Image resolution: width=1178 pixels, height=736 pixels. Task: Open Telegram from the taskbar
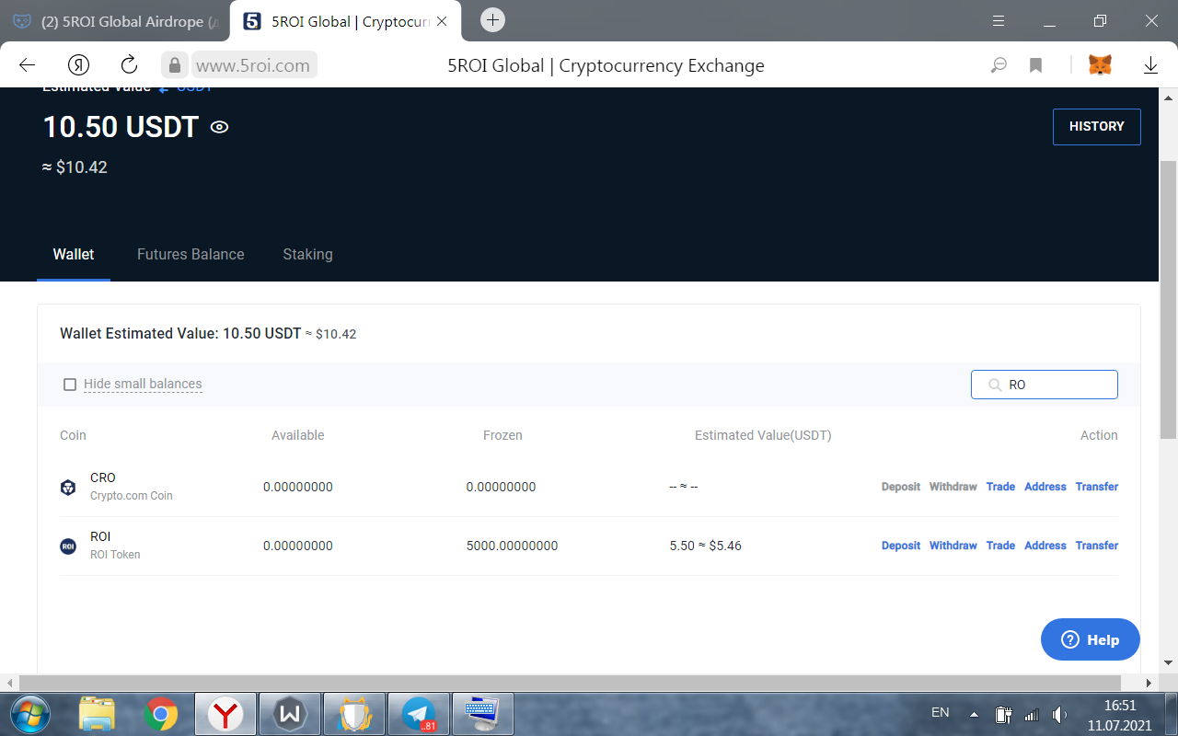420,713
